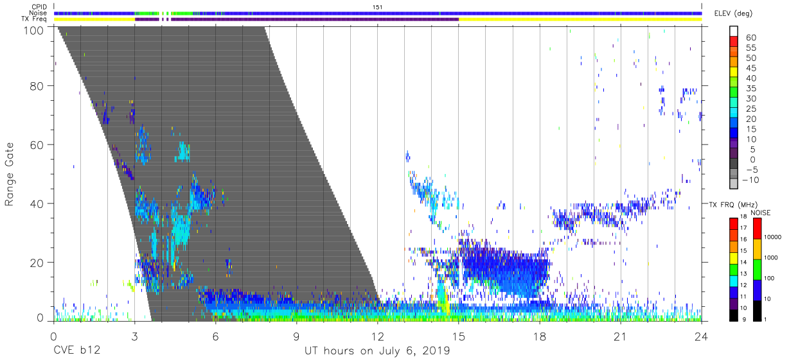The height and width of the screenshot is (364, 789).
Task: Click the red top segment of NOISE color bar
Action: point(758,229)
